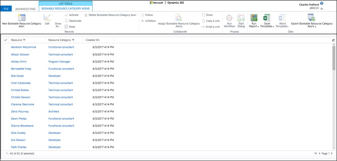Screen dimensions: 337x161
Task: Click Bob Kozak's Developer category link
Action: [55, 76]
